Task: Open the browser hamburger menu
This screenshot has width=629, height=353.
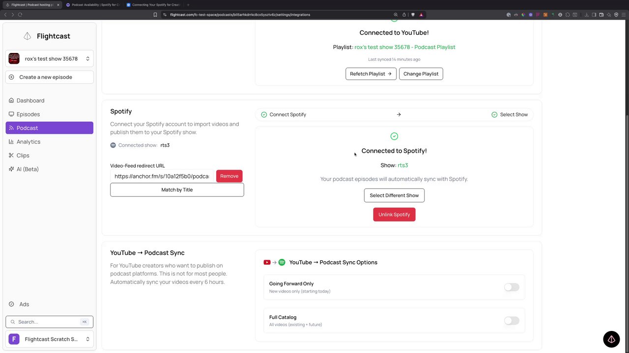Action: [x=624, y=15]
